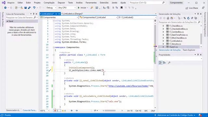This screenshot has width=208, height=117.
Task: Click the Solution Explorer vertical scrollbar
Action: [x=201, y=39]
